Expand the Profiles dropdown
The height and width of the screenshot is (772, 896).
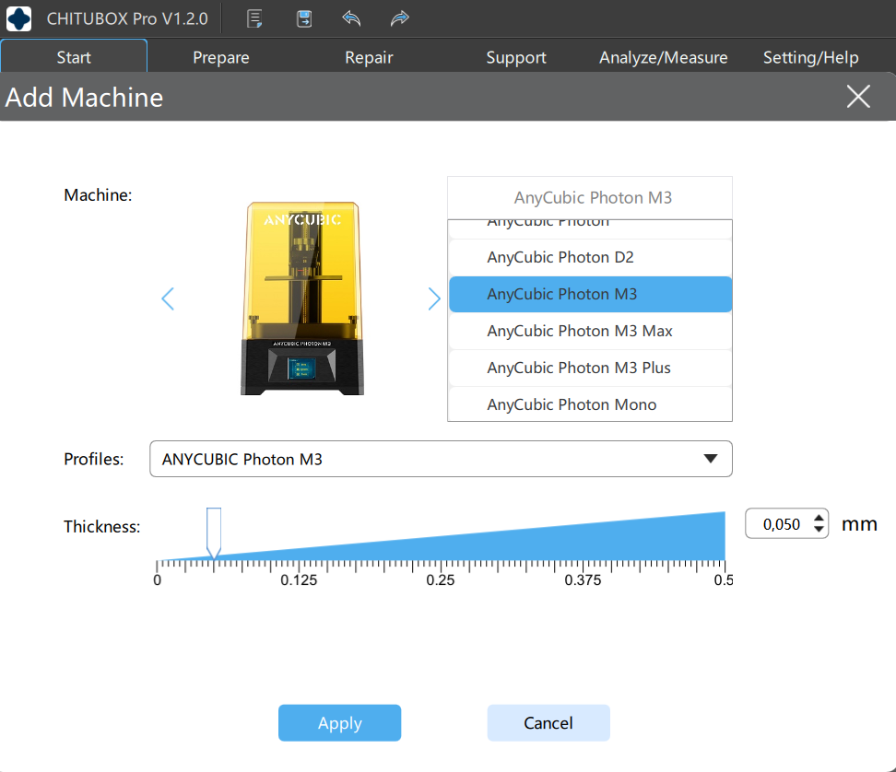(441, 459)
